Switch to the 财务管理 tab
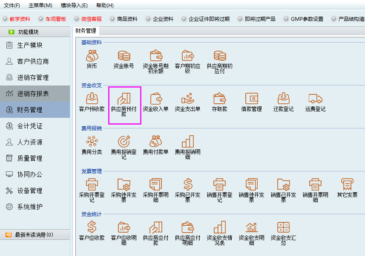 click(86, 31)
